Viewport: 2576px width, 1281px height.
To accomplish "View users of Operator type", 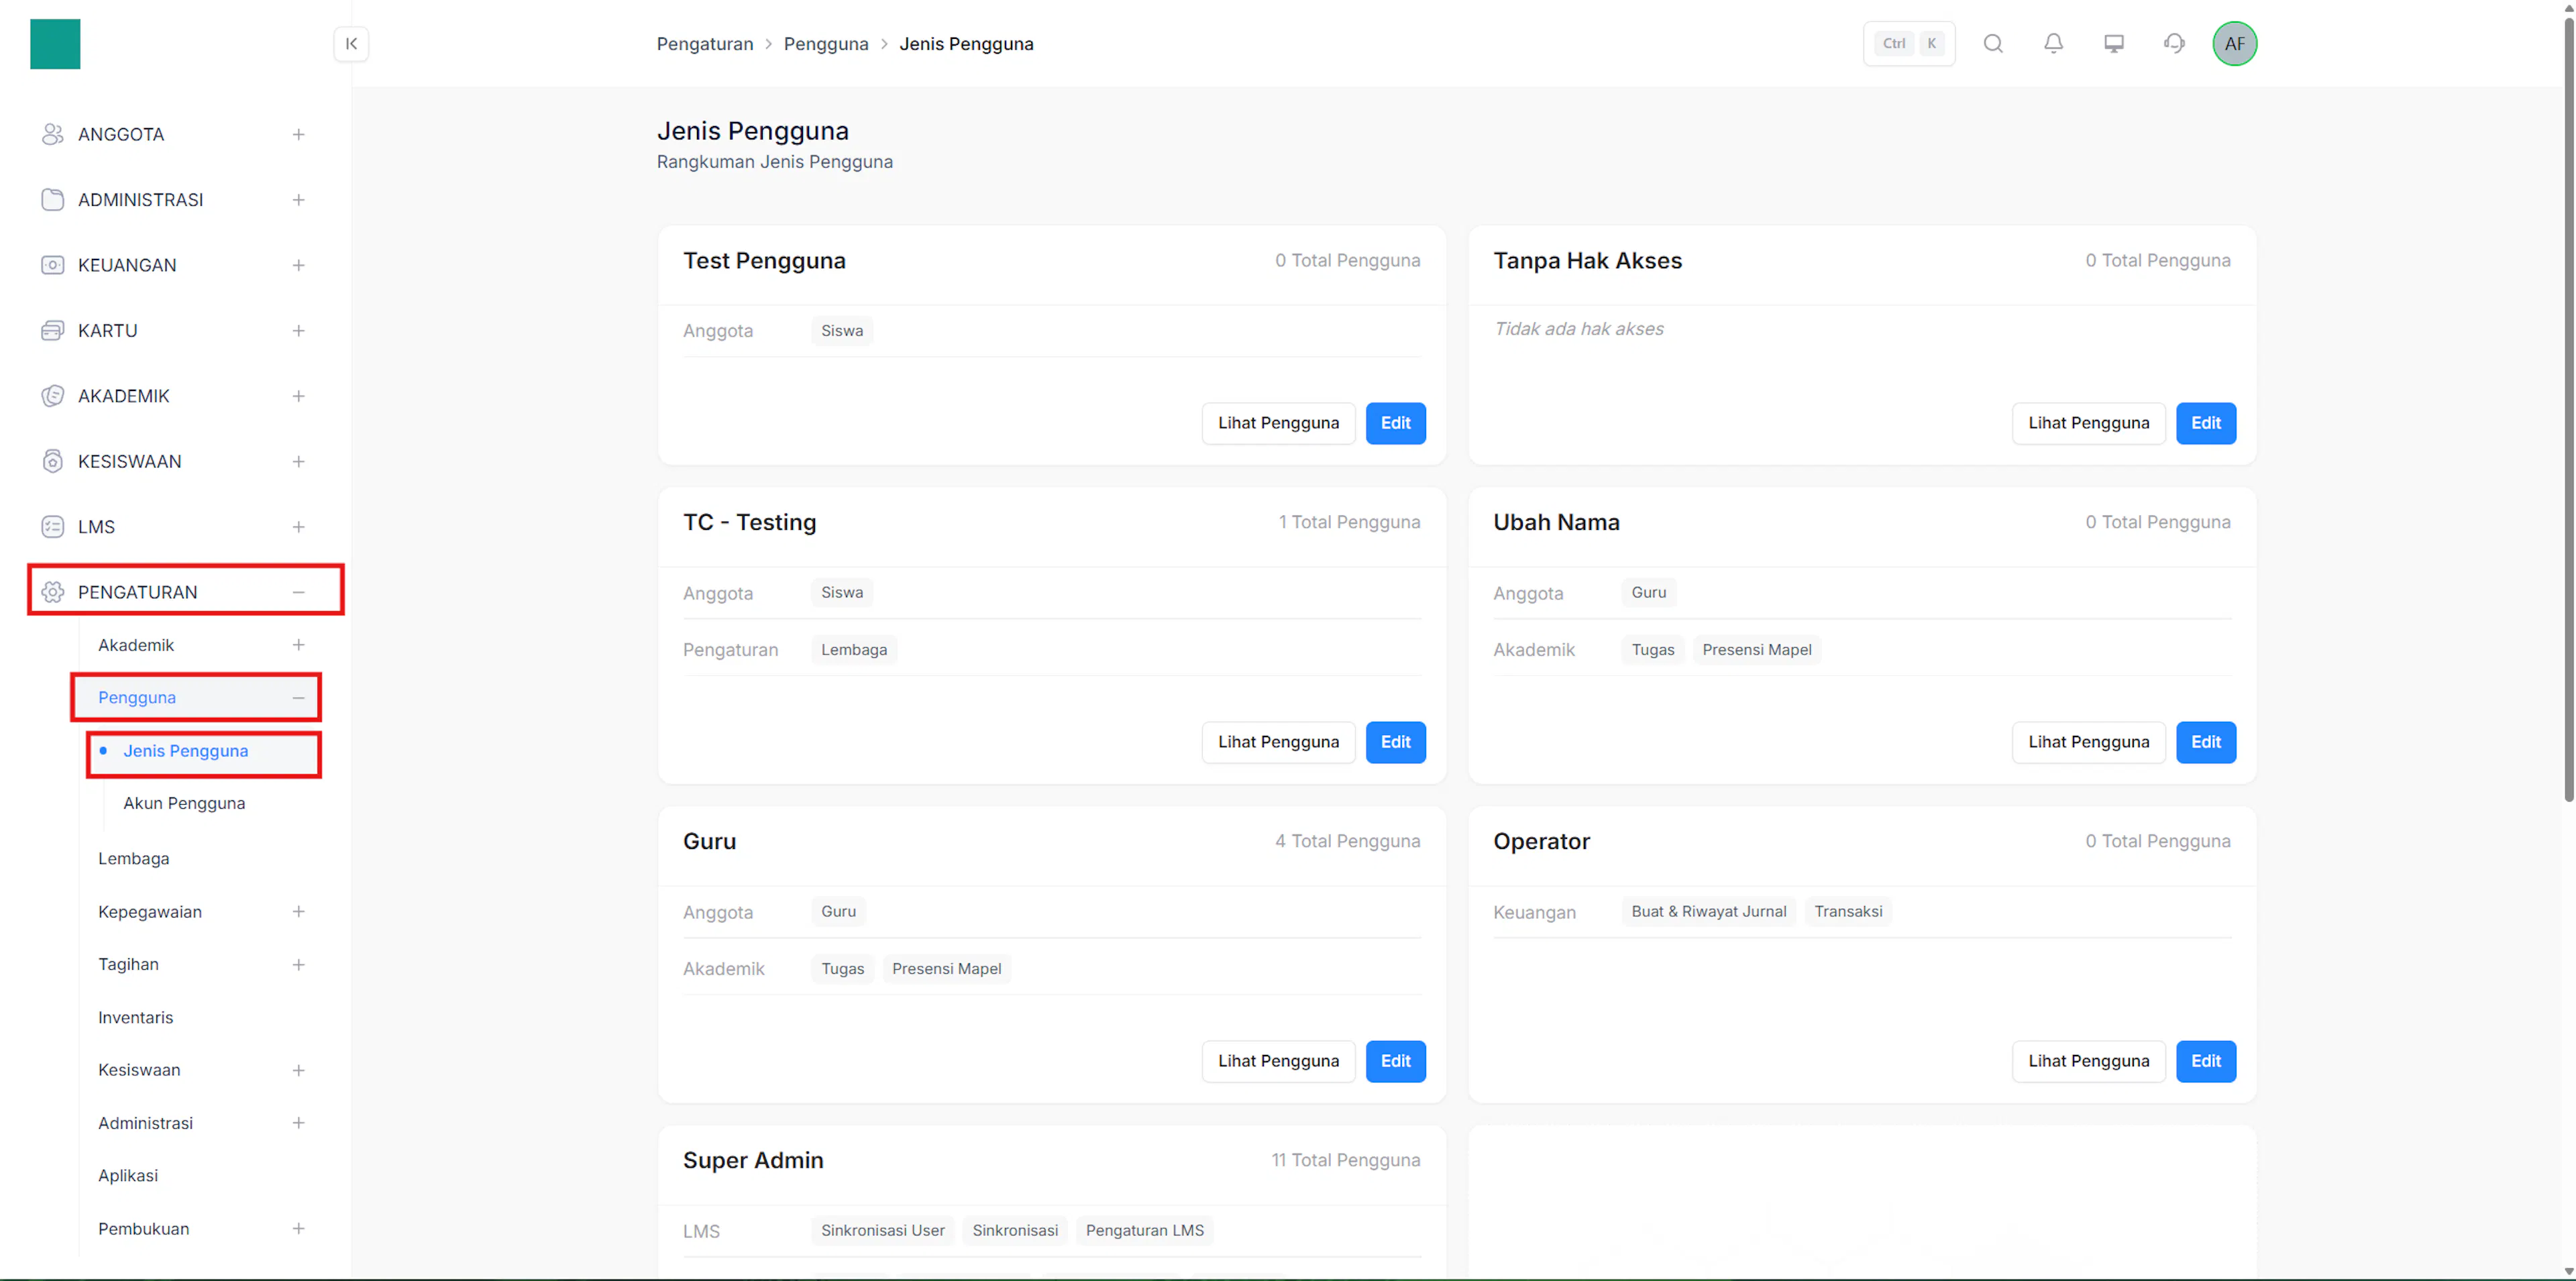I will point(2088,1061).
